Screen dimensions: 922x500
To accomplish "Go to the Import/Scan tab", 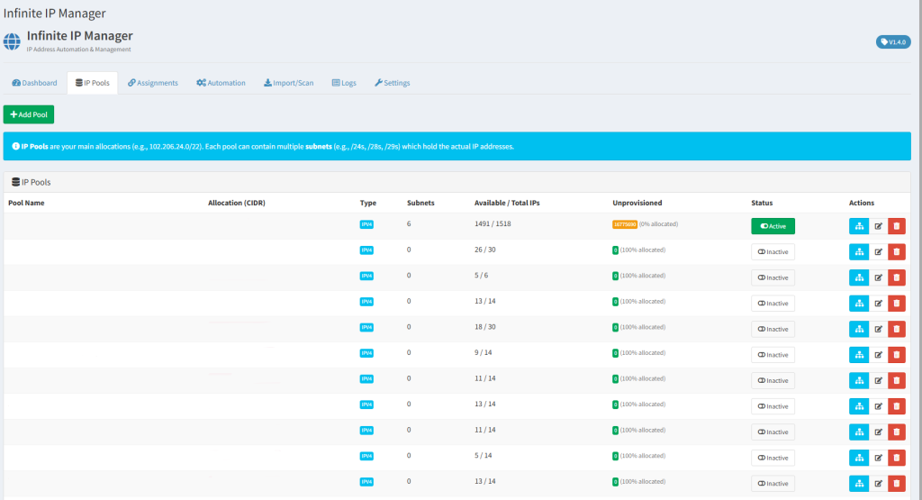I will click(288, 83).
